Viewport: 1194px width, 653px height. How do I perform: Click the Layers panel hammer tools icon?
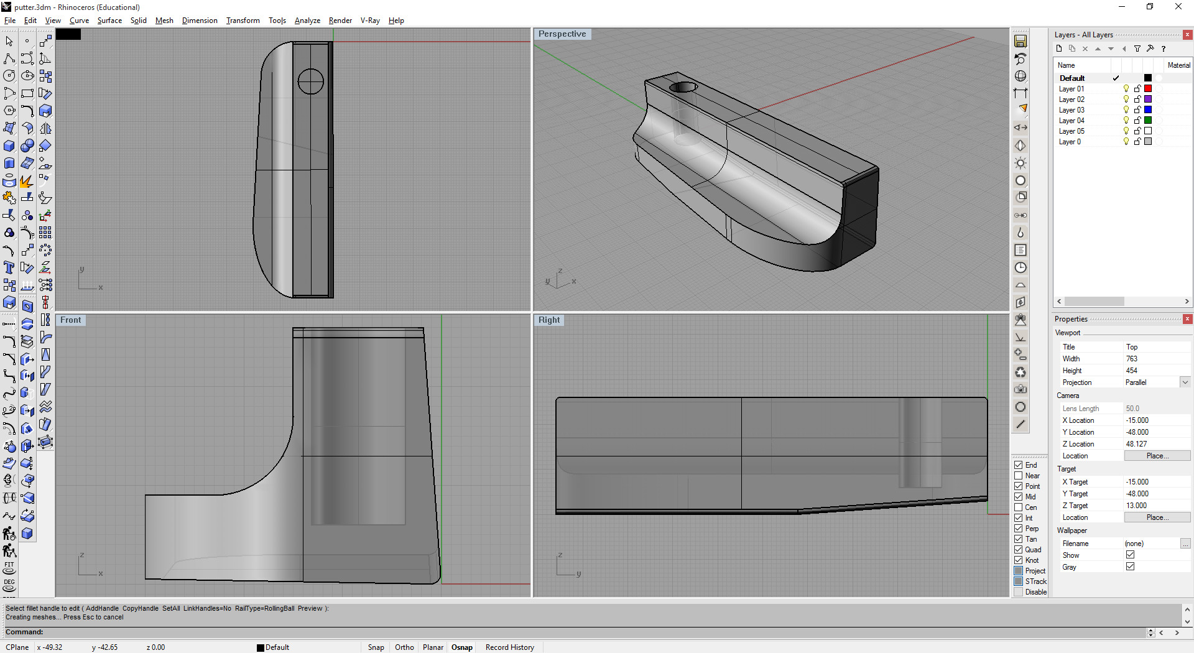(x=1150, y=49)
